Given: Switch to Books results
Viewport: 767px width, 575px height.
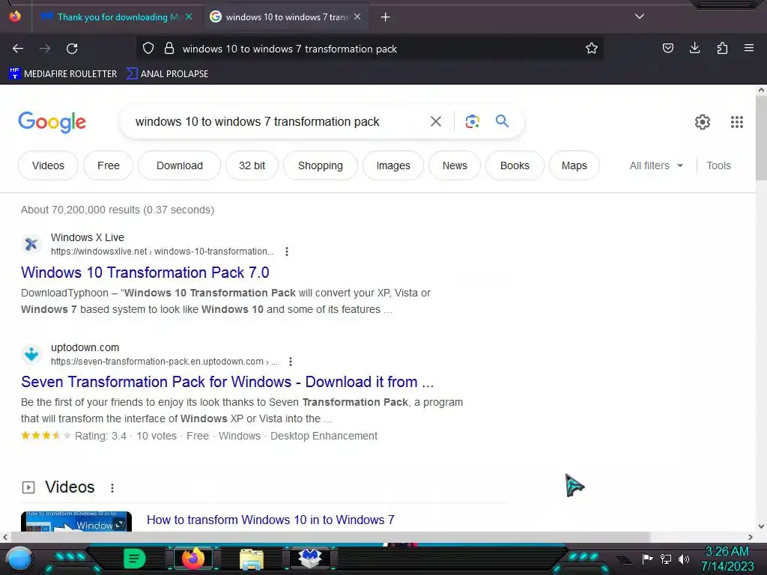Looking at the screenshot, I should [x=515, y=165].
